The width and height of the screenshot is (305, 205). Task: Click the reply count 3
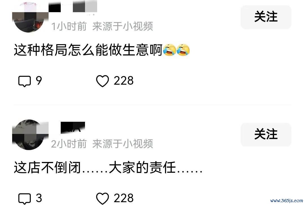[x=39, y=198]
